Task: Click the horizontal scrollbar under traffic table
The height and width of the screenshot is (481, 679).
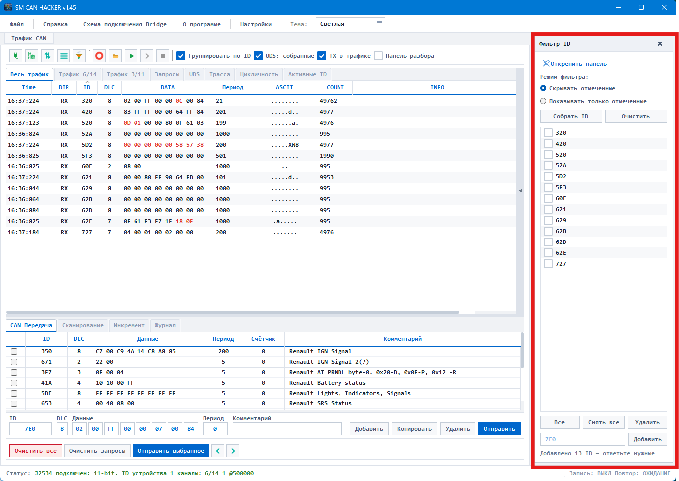Action: coord(232,312)
